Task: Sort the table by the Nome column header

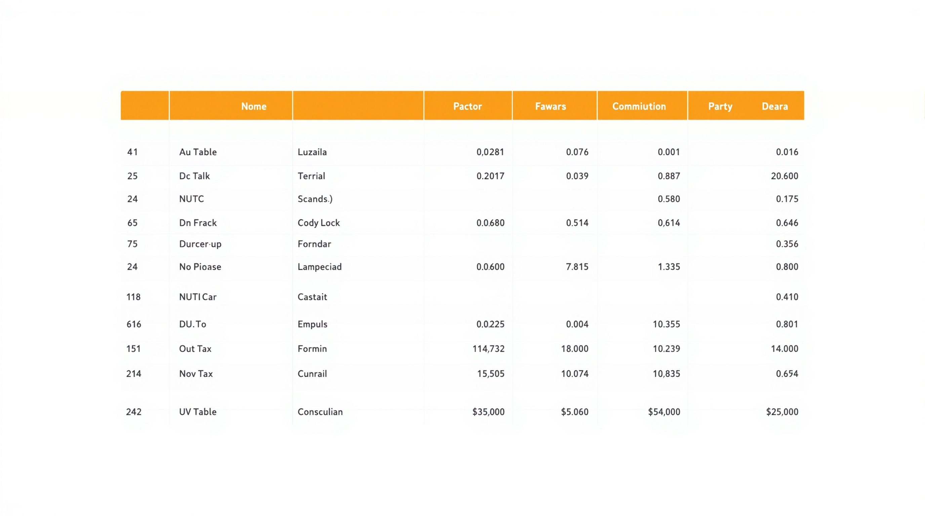Action: (x=253, y=106)
